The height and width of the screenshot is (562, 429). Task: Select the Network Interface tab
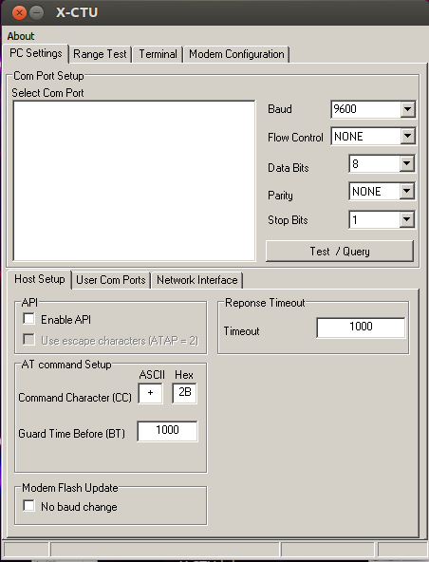pyautogui.click(x=197, y=280)
